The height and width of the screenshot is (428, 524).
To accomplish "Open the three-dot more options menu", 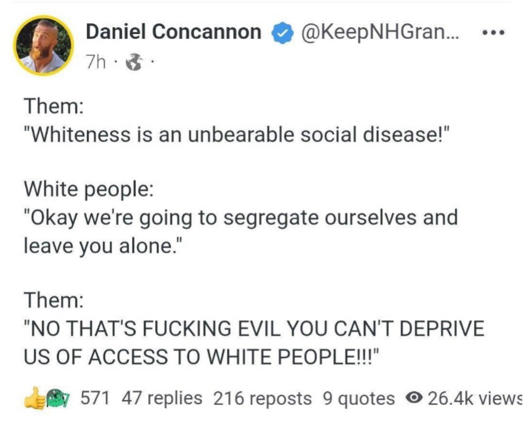I will (x=494, y=32).
